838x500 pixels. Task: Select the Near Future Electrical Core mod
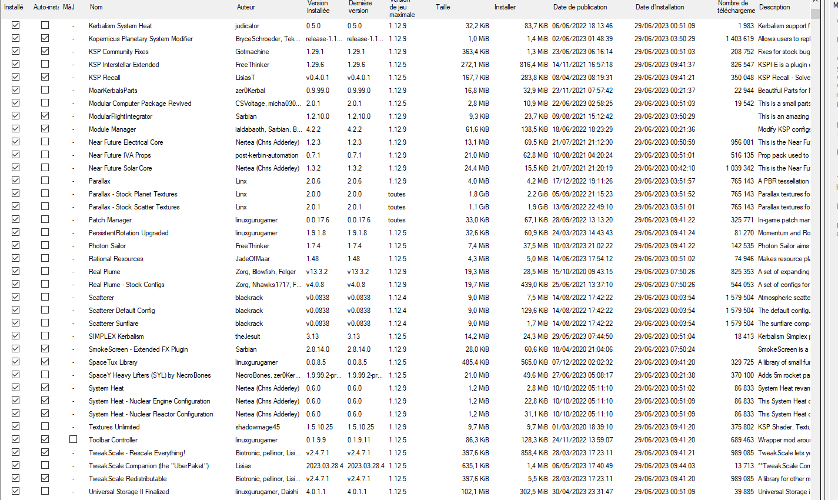(x=126, y=142)
